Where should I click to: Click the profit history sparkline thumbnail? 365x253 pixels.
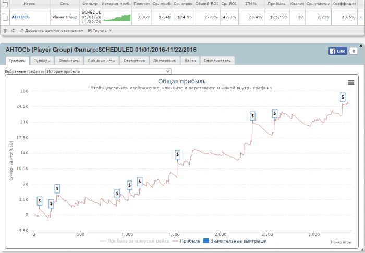[117, 17]
